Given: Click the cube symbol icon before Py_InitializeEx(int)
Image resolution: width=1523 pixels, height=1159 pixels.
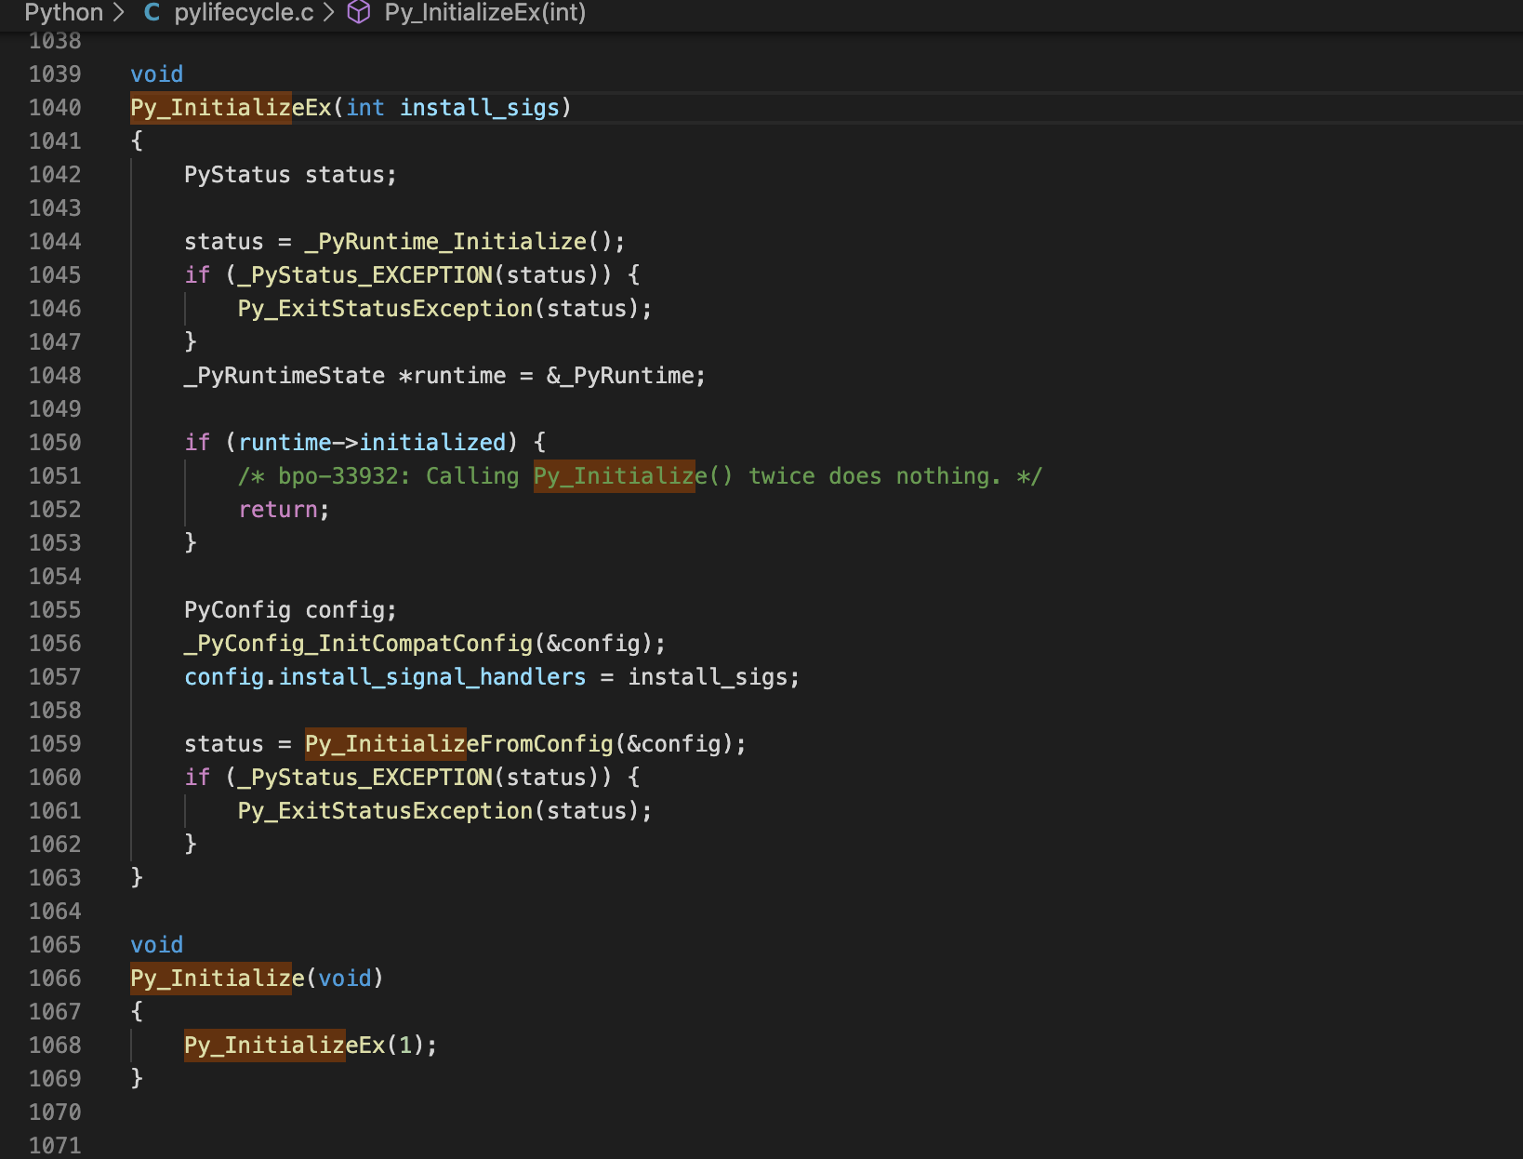Looking at the screenshot, I should click(x=359, y=13).
